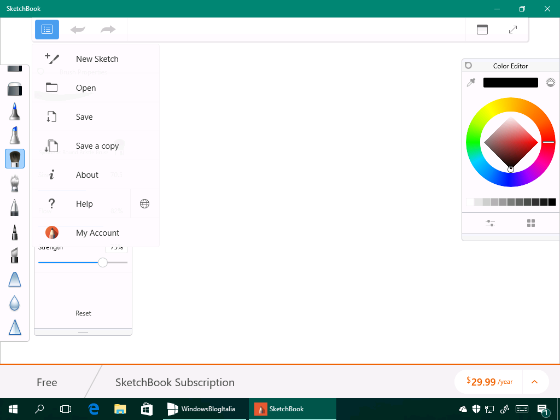Select the rounded cone smear brush
This screenshot has width=560, height=420.
pos(15,279)
